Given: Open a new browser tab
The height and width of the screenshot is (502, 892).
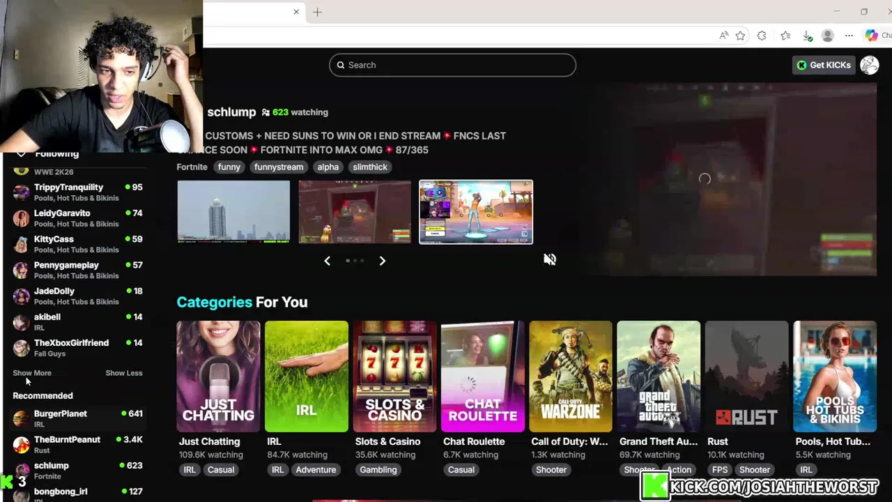Looking at the screenshot, I should [317, 12].
